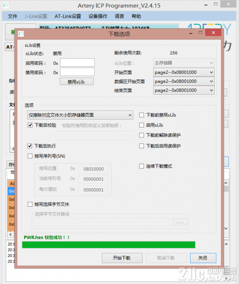Click the 禁用密码 input field
This screenshot has height=284, width=239.
pyautogui.click(x=77, y=72)
